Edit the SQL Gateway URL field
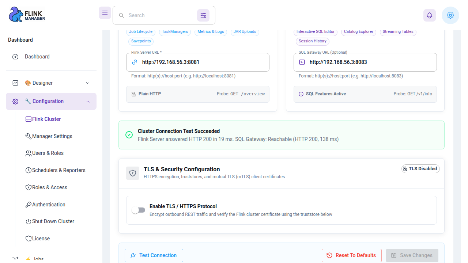 tap(365, 62)
